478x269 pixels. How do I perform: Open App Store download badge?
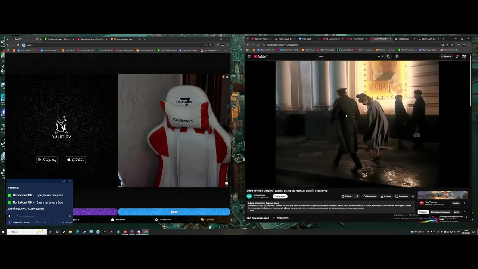[76, 160]
